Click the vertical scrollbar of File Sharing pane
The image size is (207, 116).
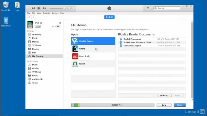[192, 60]
